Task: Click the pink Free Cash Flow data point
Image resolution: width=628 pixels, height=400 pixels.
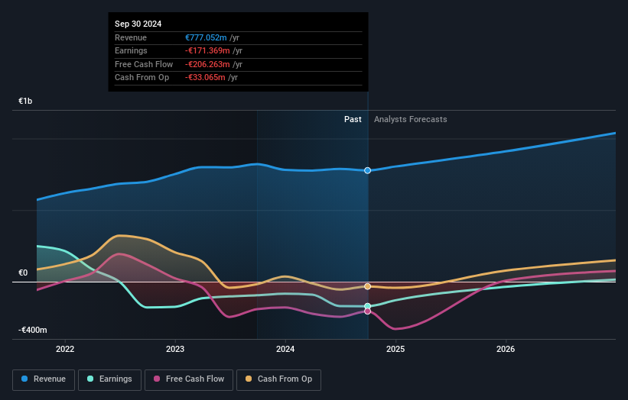Action: (x=367, y=311)
